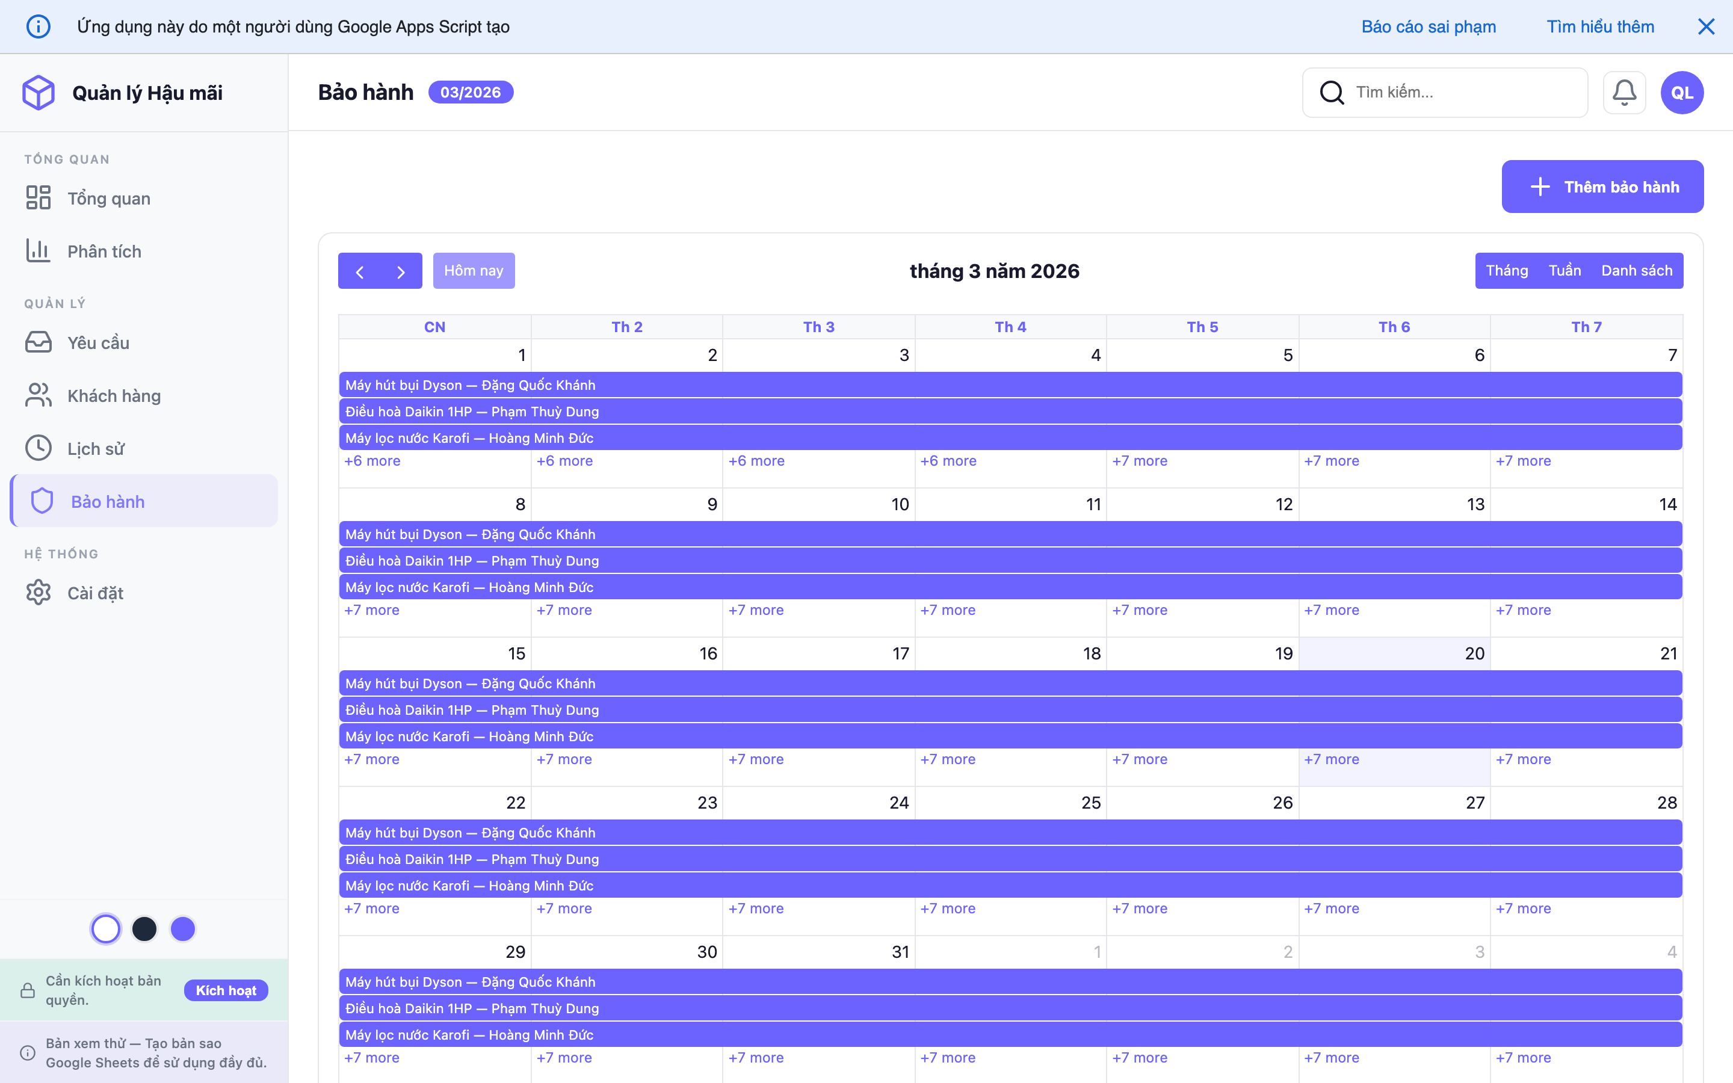Expand +6 more events on day 1

372,460
